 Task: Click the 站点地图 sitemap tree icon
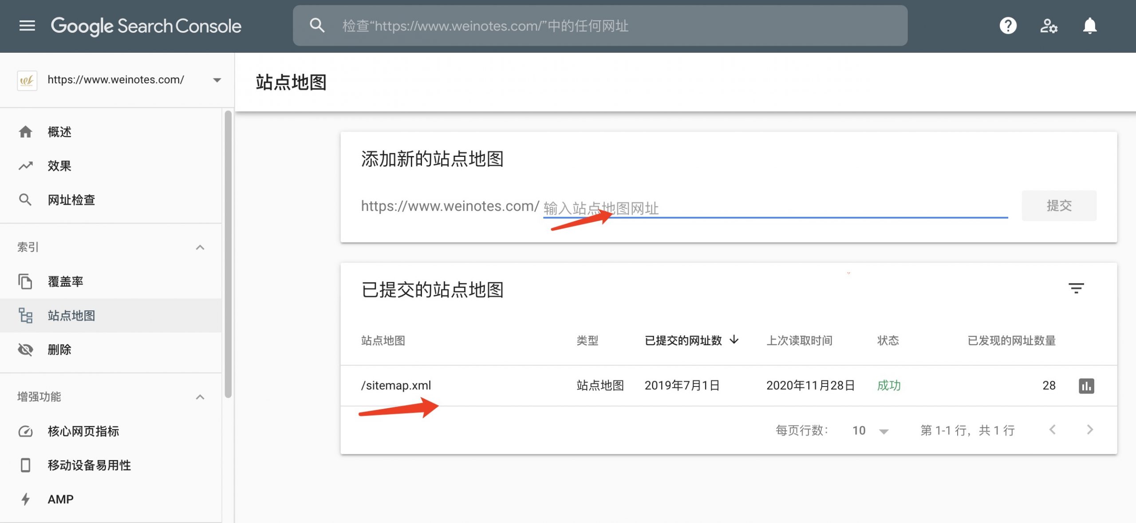(x=25, y=316)
